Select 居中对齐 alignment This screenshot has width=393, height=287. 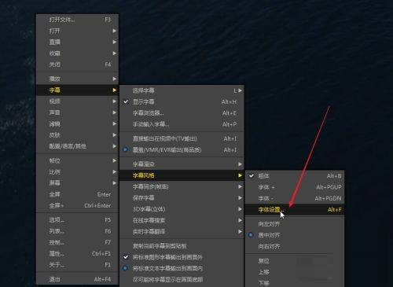[295, 235]
